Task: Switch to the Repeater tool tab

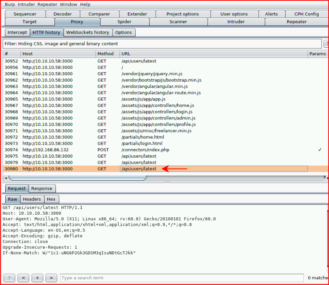Action: (x=297, y=22)
